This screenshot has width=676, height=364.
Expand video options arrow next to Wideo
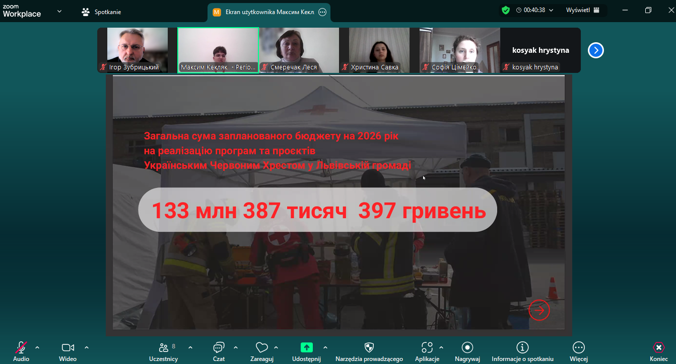click(x=87, y=347)
